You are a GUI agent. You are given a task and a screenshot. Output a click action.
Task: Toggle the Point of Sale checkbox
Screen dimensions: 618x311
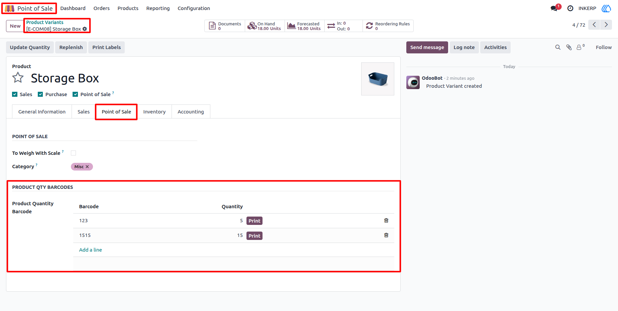[75, 94]
